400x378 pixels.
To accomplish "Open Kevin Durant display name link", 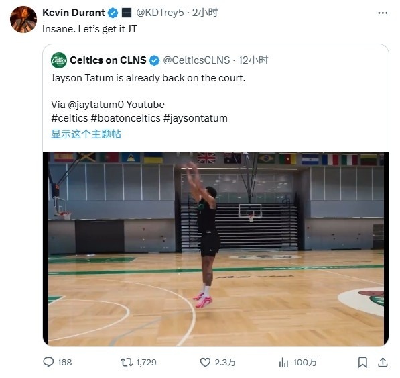I will coord(74,13).
